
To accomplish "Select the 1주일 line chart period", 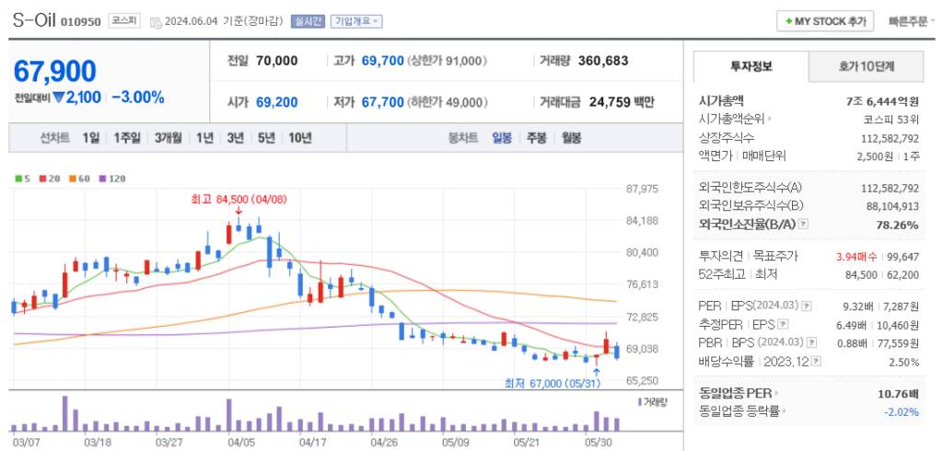I will pyautogui.click(x=127, y=138).
